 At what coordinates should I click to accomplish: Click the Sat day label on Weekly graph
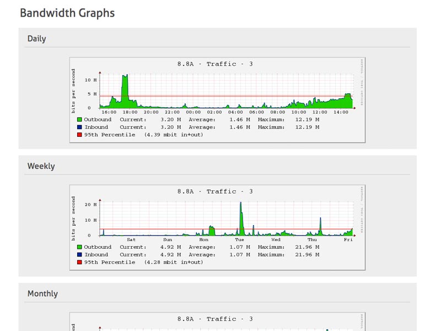point(131,240)
